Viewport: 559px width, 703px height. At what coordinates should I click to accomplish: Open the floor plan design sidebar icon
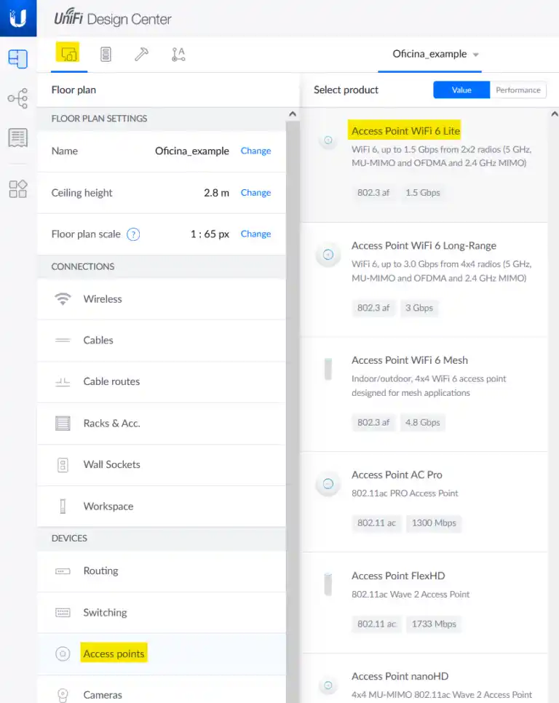pos(18,59)
